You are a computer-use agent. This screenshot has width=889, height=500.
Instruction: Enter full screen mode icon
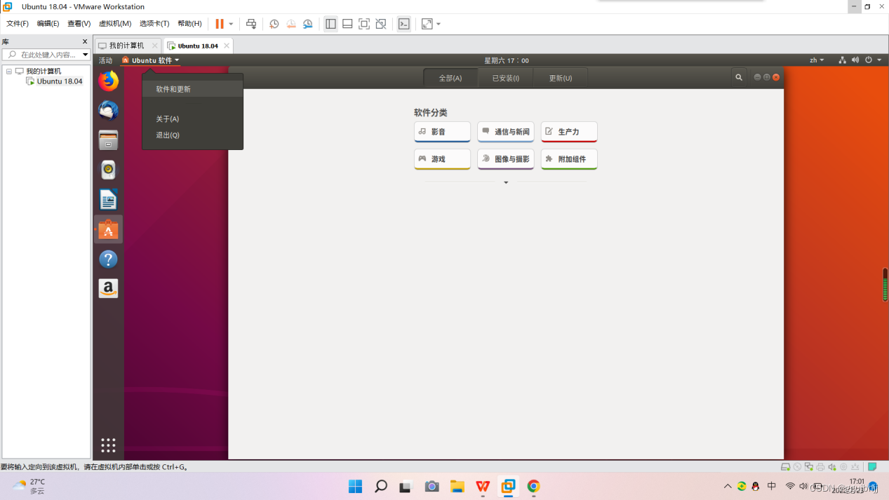tap(364, 24)
